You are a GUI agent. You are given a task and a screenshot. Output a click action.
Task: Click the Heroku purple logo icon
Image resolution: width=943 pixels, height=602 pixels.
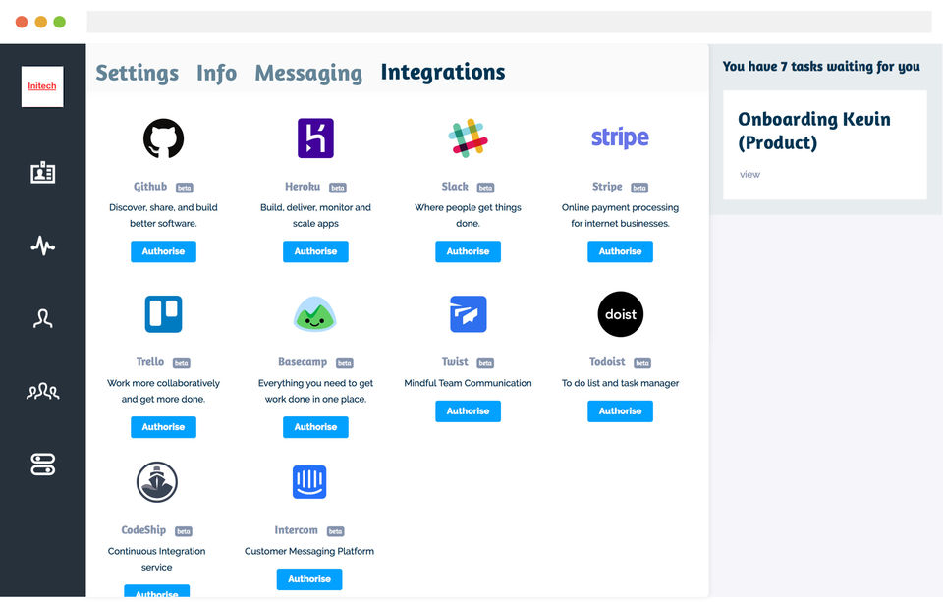(315, 138)
